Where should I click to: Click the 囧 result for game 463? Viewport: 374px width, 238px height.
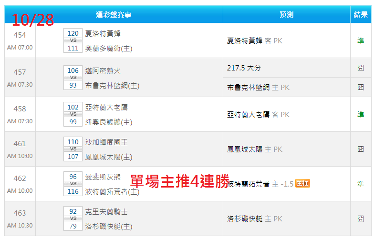[x=361, y=219]
